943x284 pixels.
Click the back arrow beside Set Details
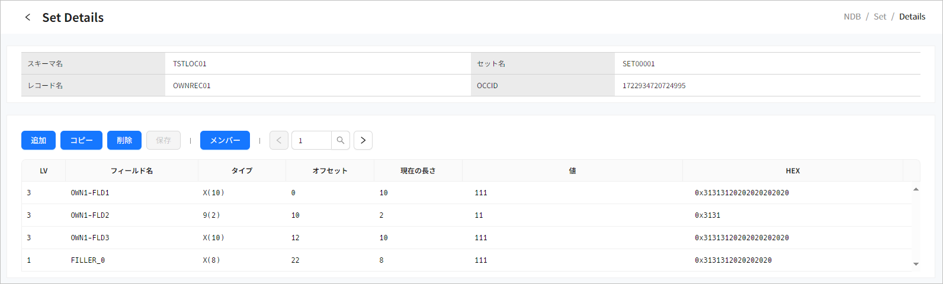click(x=27, y=17)
